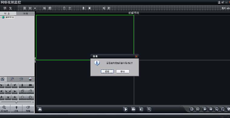
Task: Click 取消 to cancel the dialog
Action: pos(123,72)
